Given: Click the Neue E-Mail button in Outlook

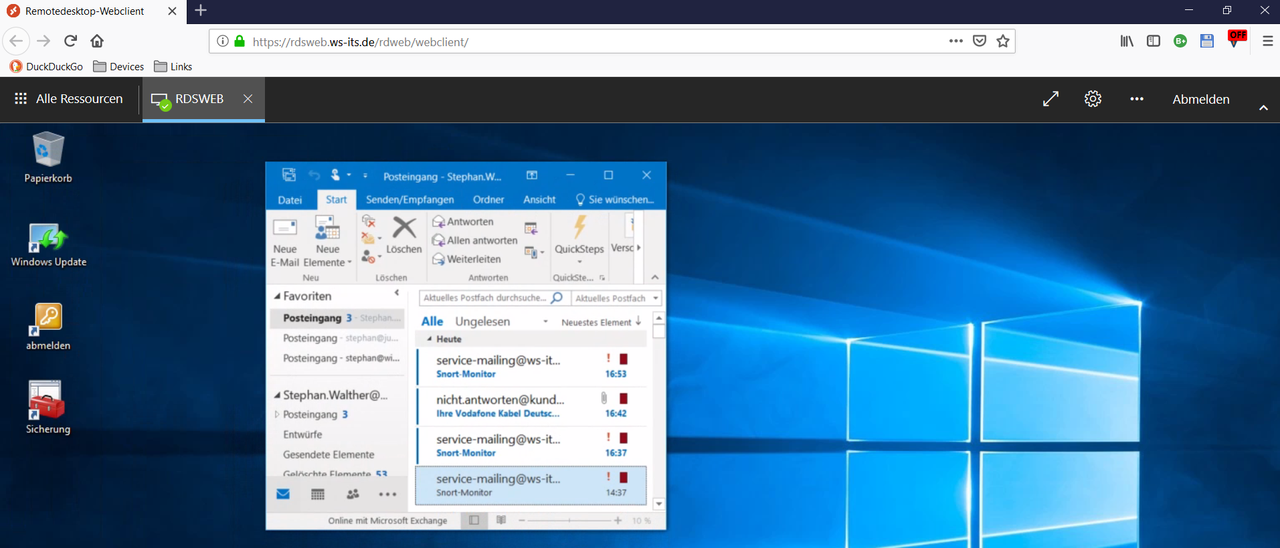Looking at the screenshot, I should pos(284,242).
